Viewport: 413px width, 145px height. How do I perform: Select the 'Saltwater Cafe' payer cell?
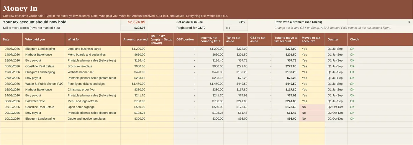[44, 101]
